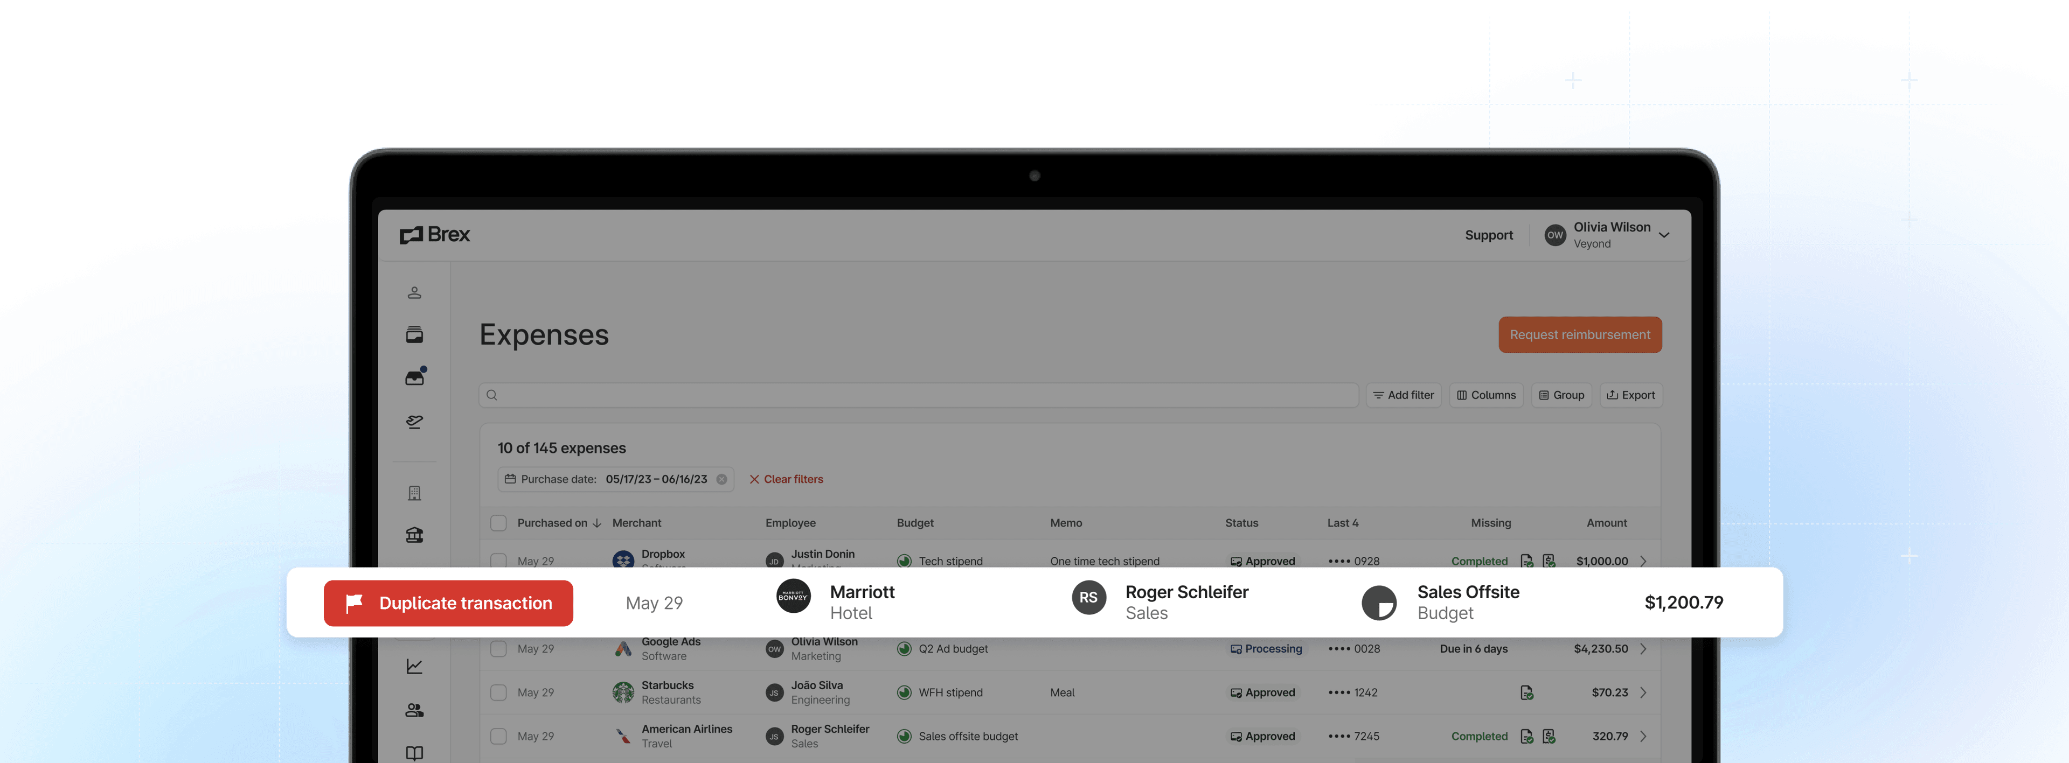Toggle the Purchased on sort arrow

coord(597,522)
